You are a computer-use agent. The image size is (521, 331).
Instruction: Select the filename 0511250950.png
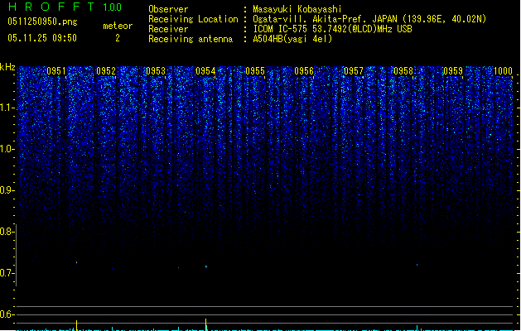[42, 22]
